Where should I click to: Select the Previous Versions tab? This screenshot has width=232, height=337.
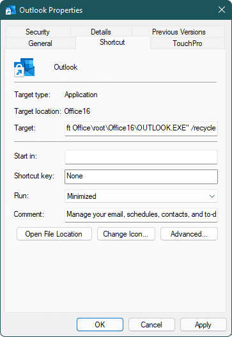pyautogui.click(x=178, y=32)
